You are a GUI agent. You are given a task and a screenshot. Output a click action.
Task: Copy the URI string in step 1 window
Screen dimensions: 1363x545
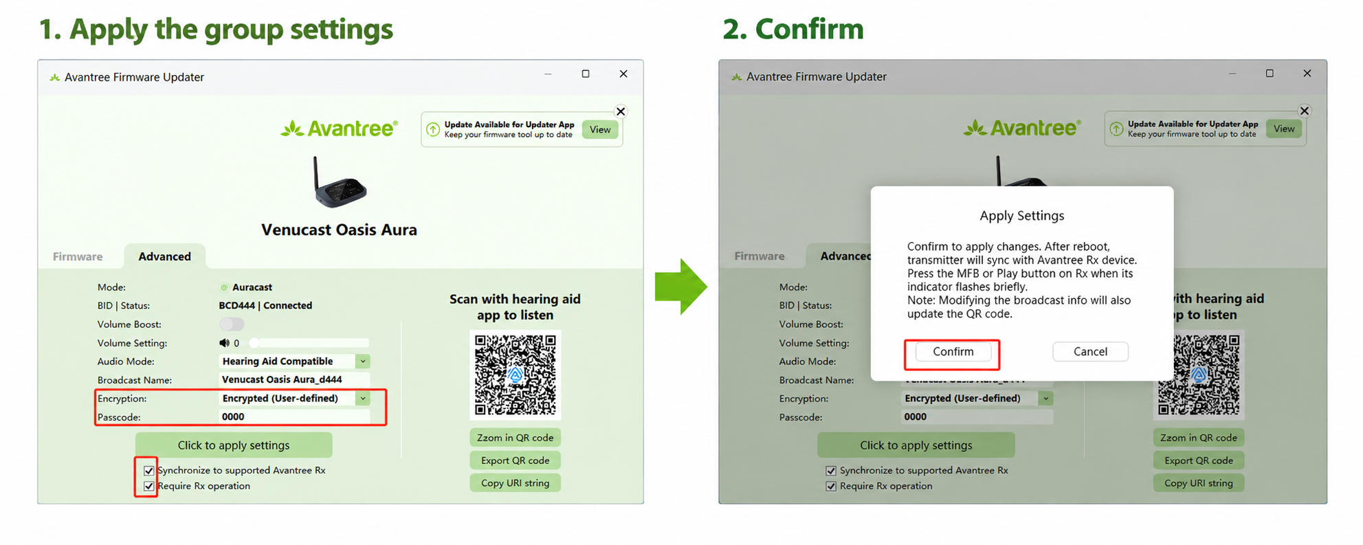(x=516, y=483)
